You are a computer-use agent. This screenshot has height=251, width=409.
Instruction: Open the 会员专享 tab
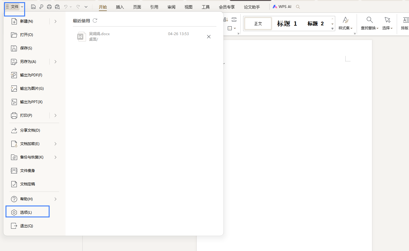(x=227, y=7)
